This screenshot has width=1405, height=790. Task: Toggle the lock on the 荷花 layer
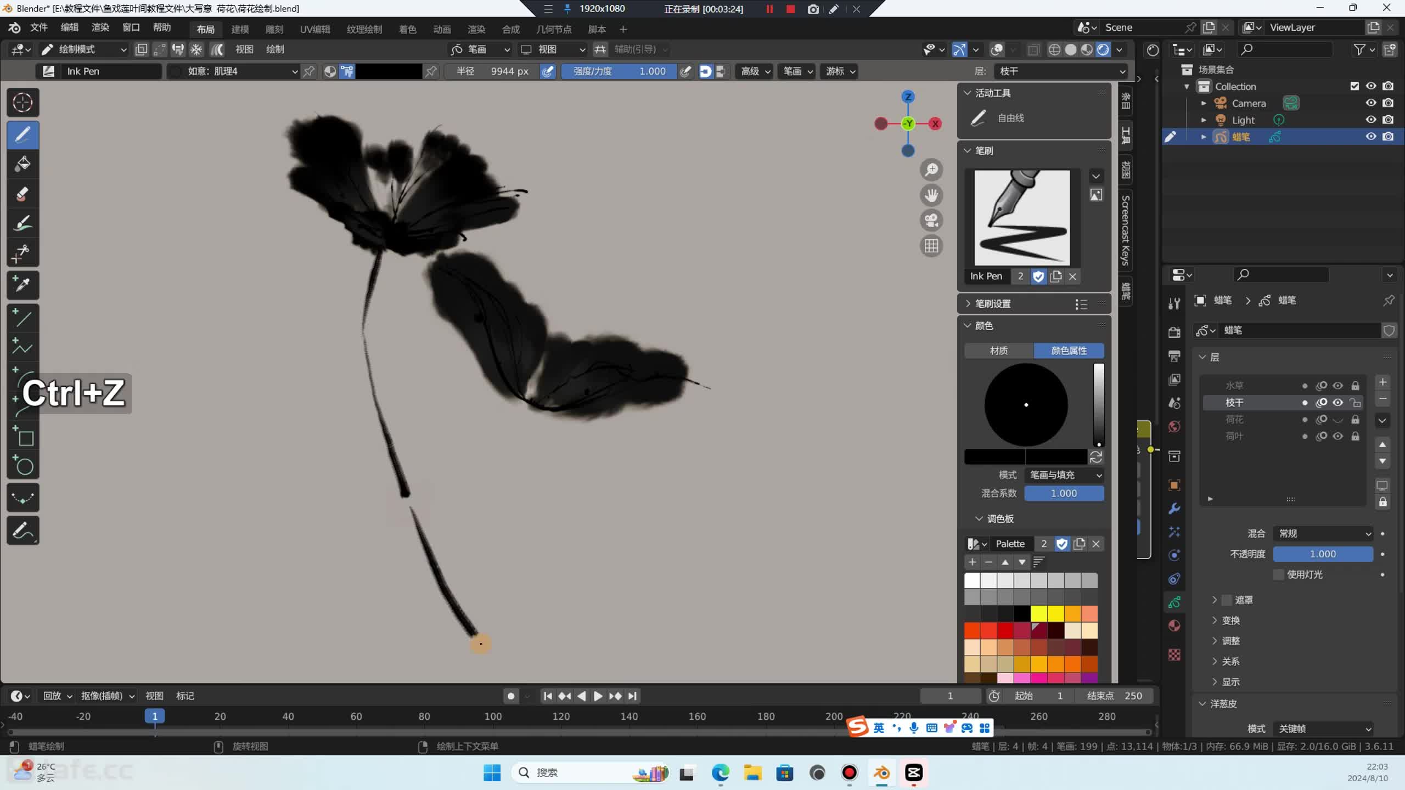coord(1355,420)
